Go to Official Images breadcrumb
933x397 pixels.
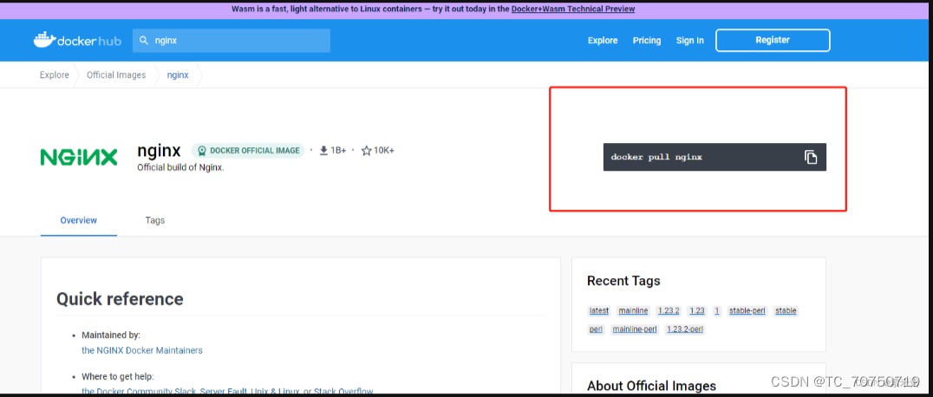[x=116, y=75]
